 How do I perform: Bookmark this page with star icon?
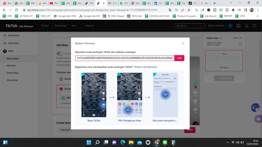coord(189,10)
